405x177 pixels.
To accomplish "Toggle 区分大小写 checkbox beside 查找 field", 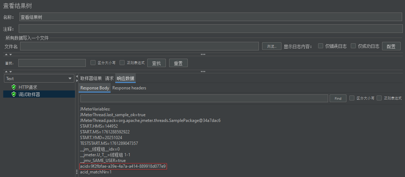I will pyautogui.click(x=93, y=63).
